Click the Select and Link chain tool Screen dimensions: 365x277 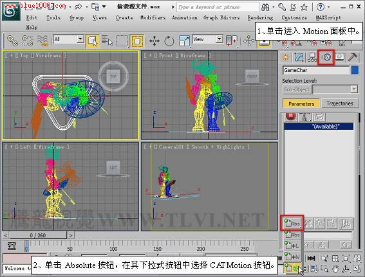click(12, 40)
